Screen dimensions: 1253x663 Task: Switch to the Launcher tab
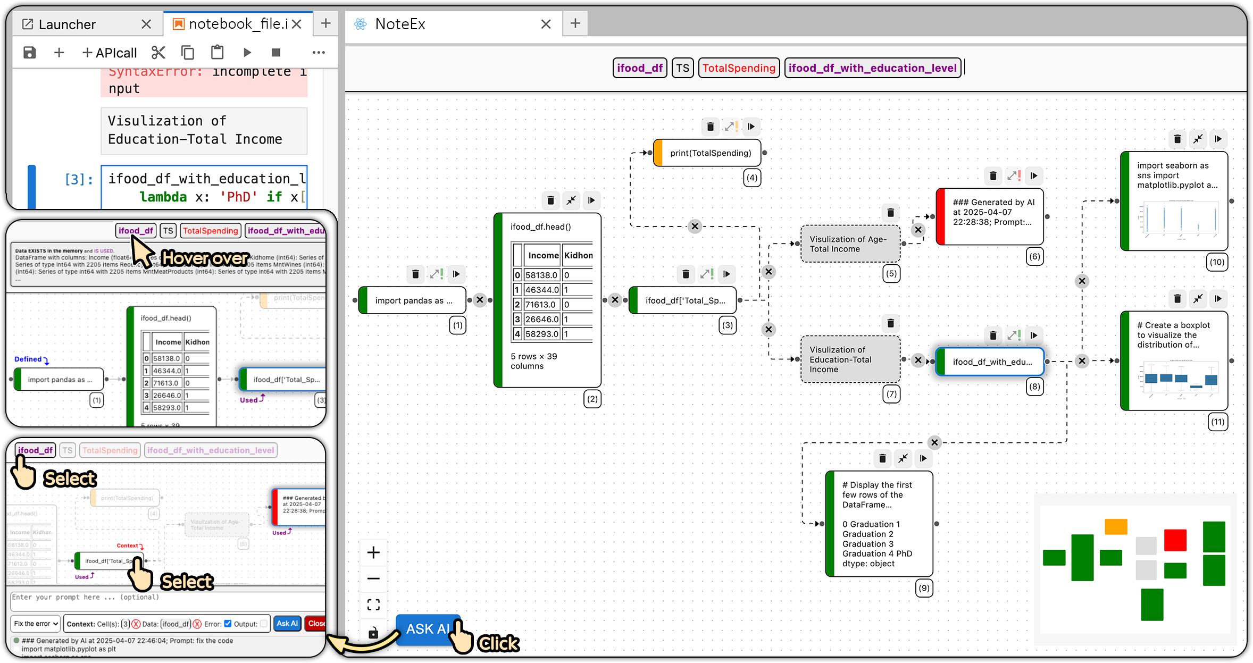(x=66, y=24)
